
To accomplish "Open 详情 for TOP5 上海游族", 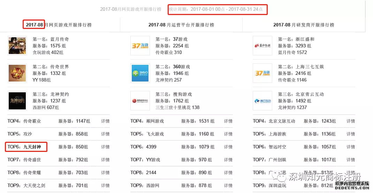I will [x=351, y=134].
